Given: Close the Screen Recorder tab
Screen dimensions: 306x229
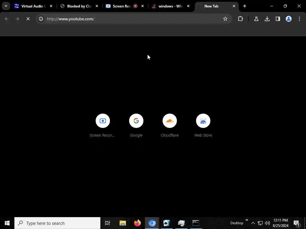Looking at the screenshot, I should coord(143,6).
